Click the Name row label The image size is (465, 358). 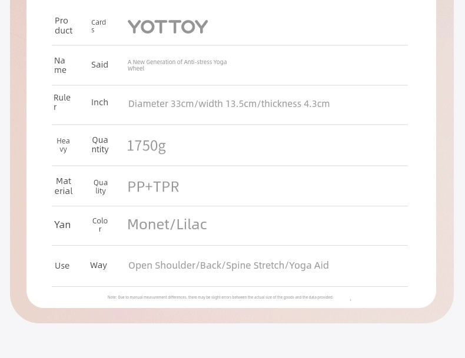(x=60, y=65)
